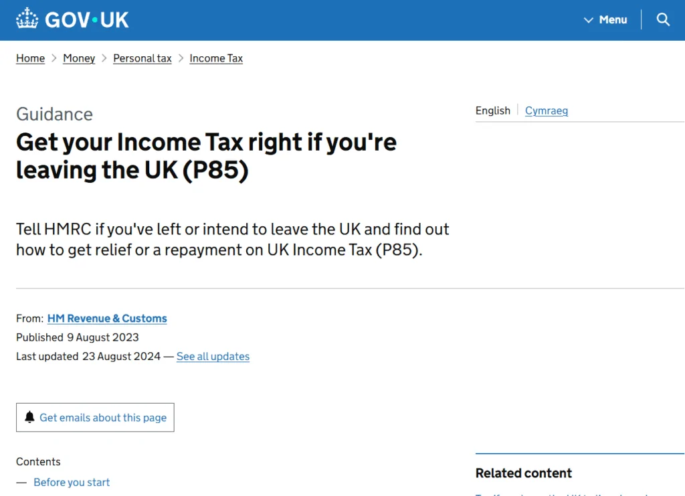The image size is (685, 496).
Task: Click the chevron arrow after Home breadcrumb
Action: 54,58
